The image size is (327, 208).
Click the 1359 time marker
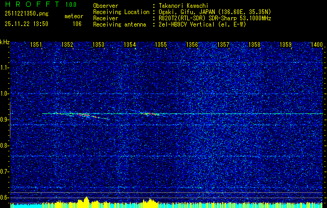286,45
